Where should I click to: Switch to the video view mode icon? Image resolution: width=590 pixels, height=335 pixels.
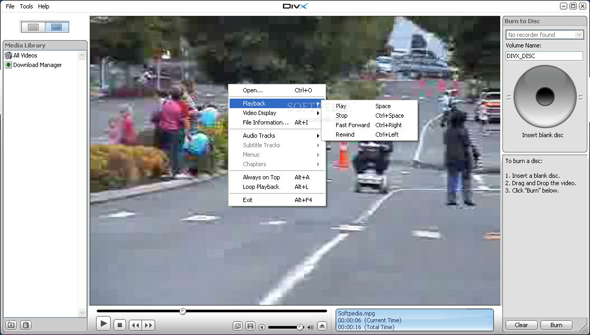56,27
